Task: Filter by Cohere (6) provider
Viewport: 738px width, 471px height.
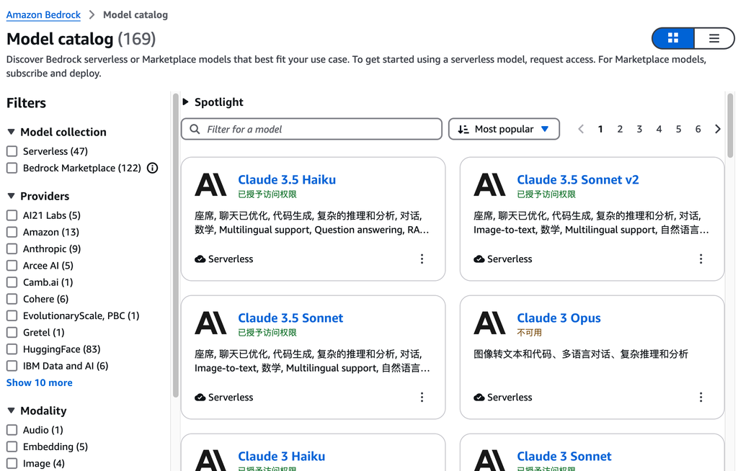Action: 12,299
